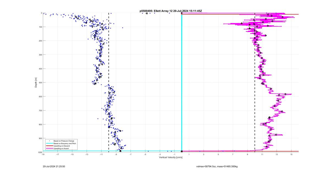This screenshot has width=330, height=171.
Task: Click positive x-axis tick label '11'
Action: pos(262,154)
